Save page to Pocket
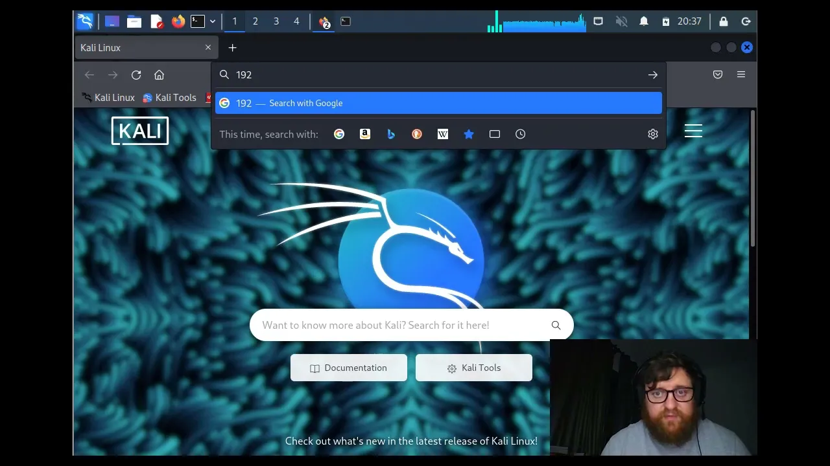Viewport: 830px width, 466px height. (718, 74)
